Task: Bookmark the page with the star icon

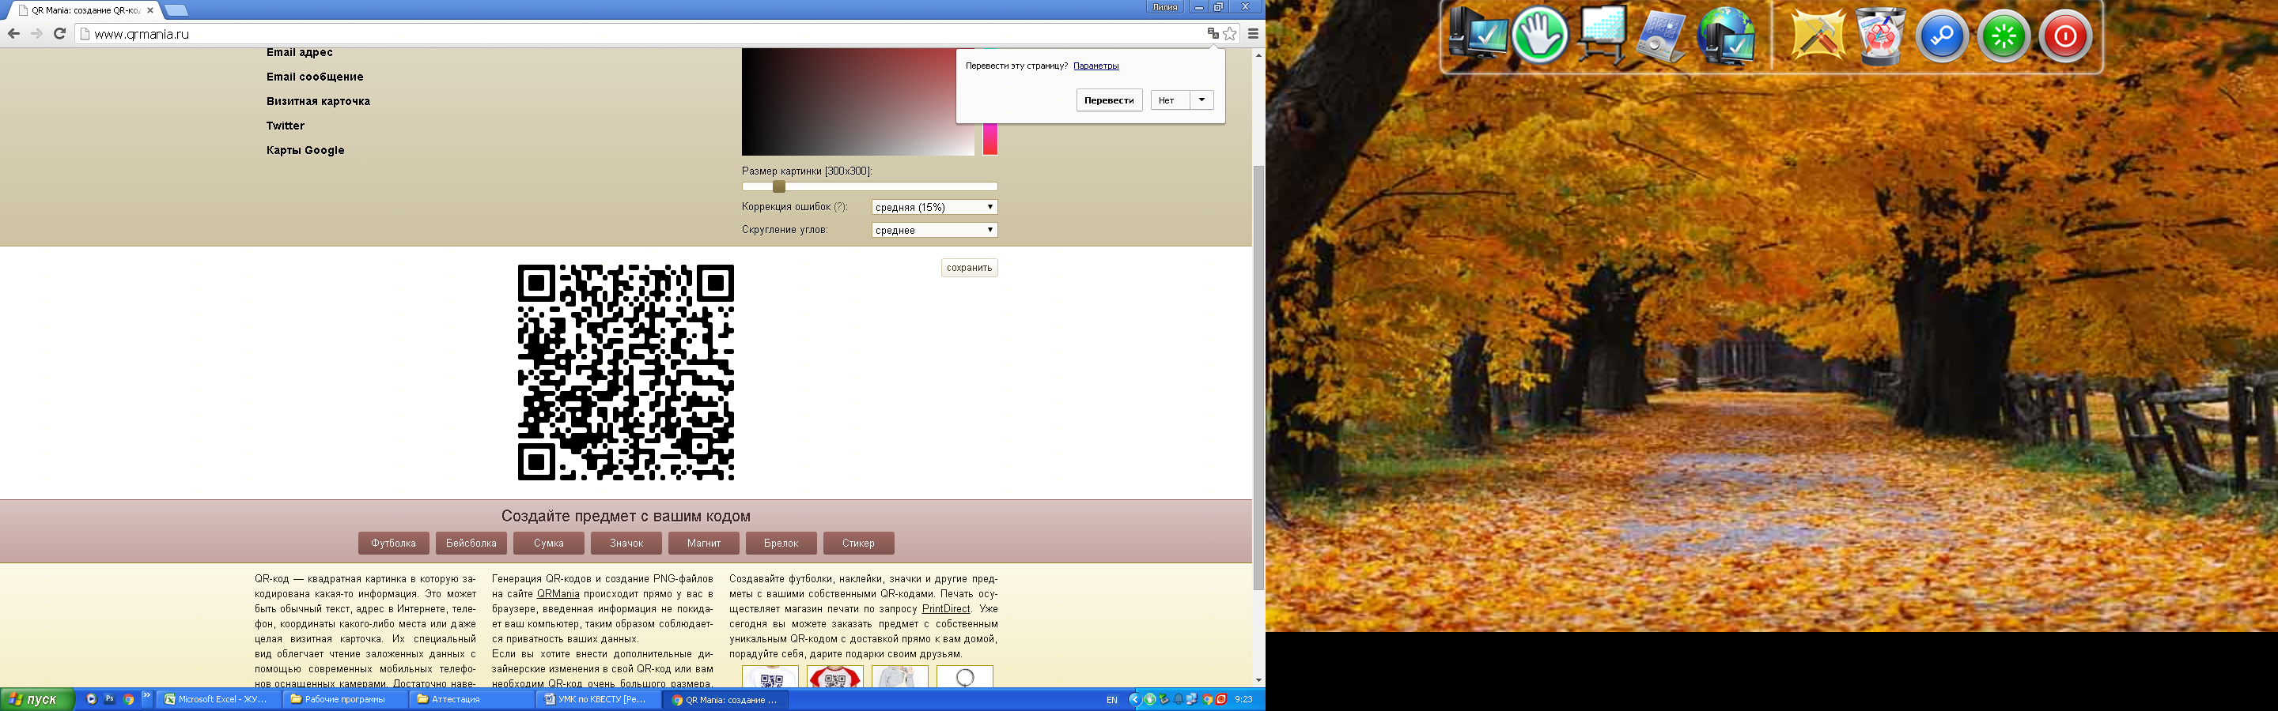Action: click(x=1230, y=33)
